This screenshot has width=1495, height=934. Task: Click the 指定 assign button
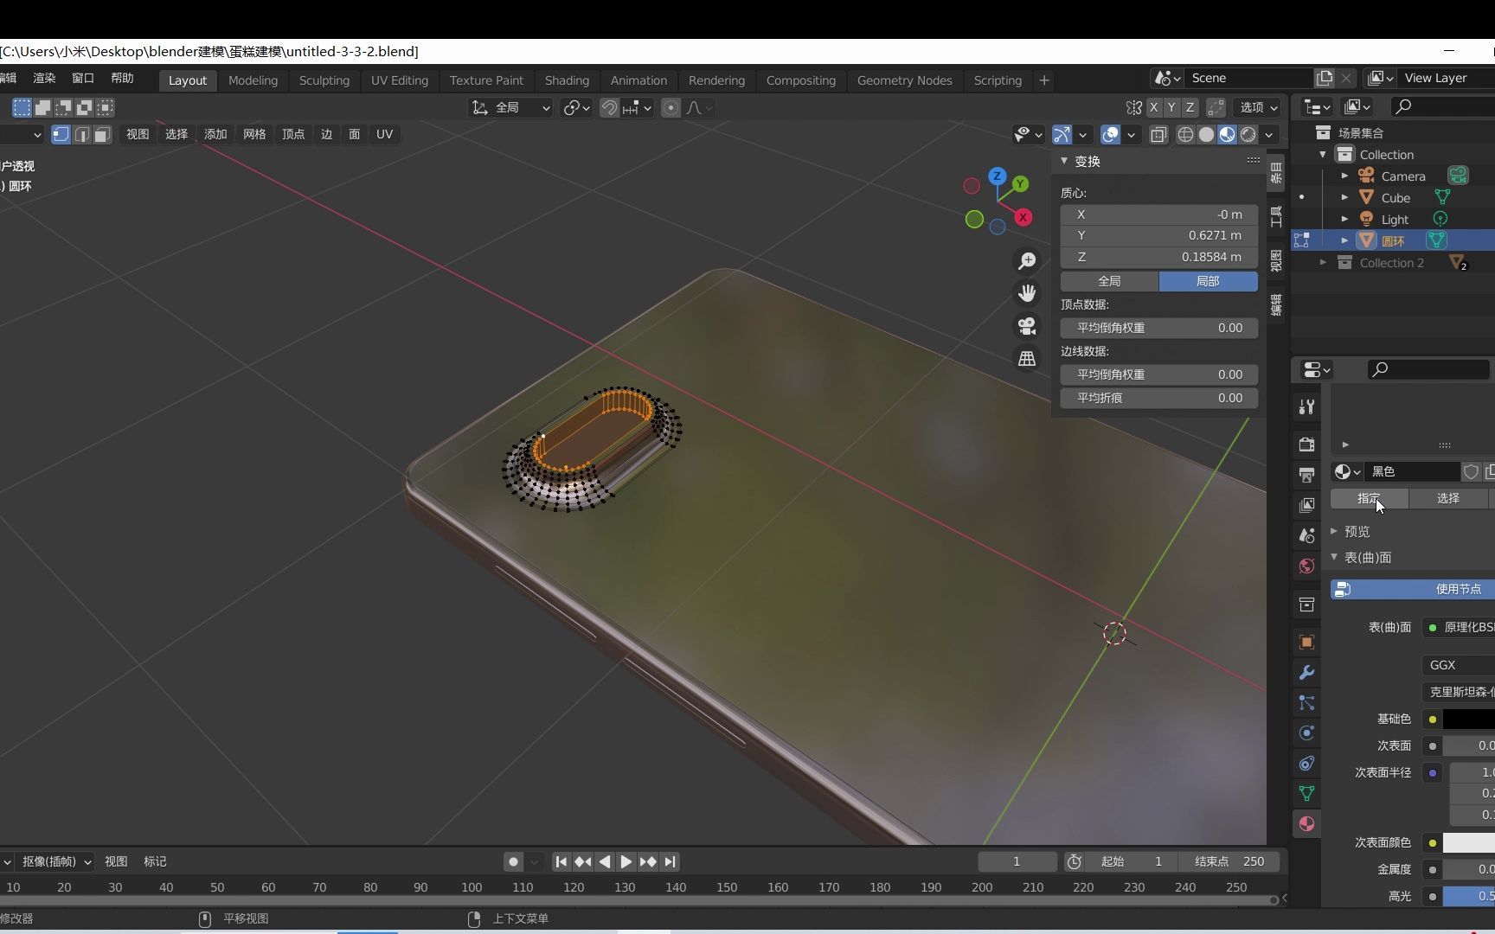click(1370, 499)
